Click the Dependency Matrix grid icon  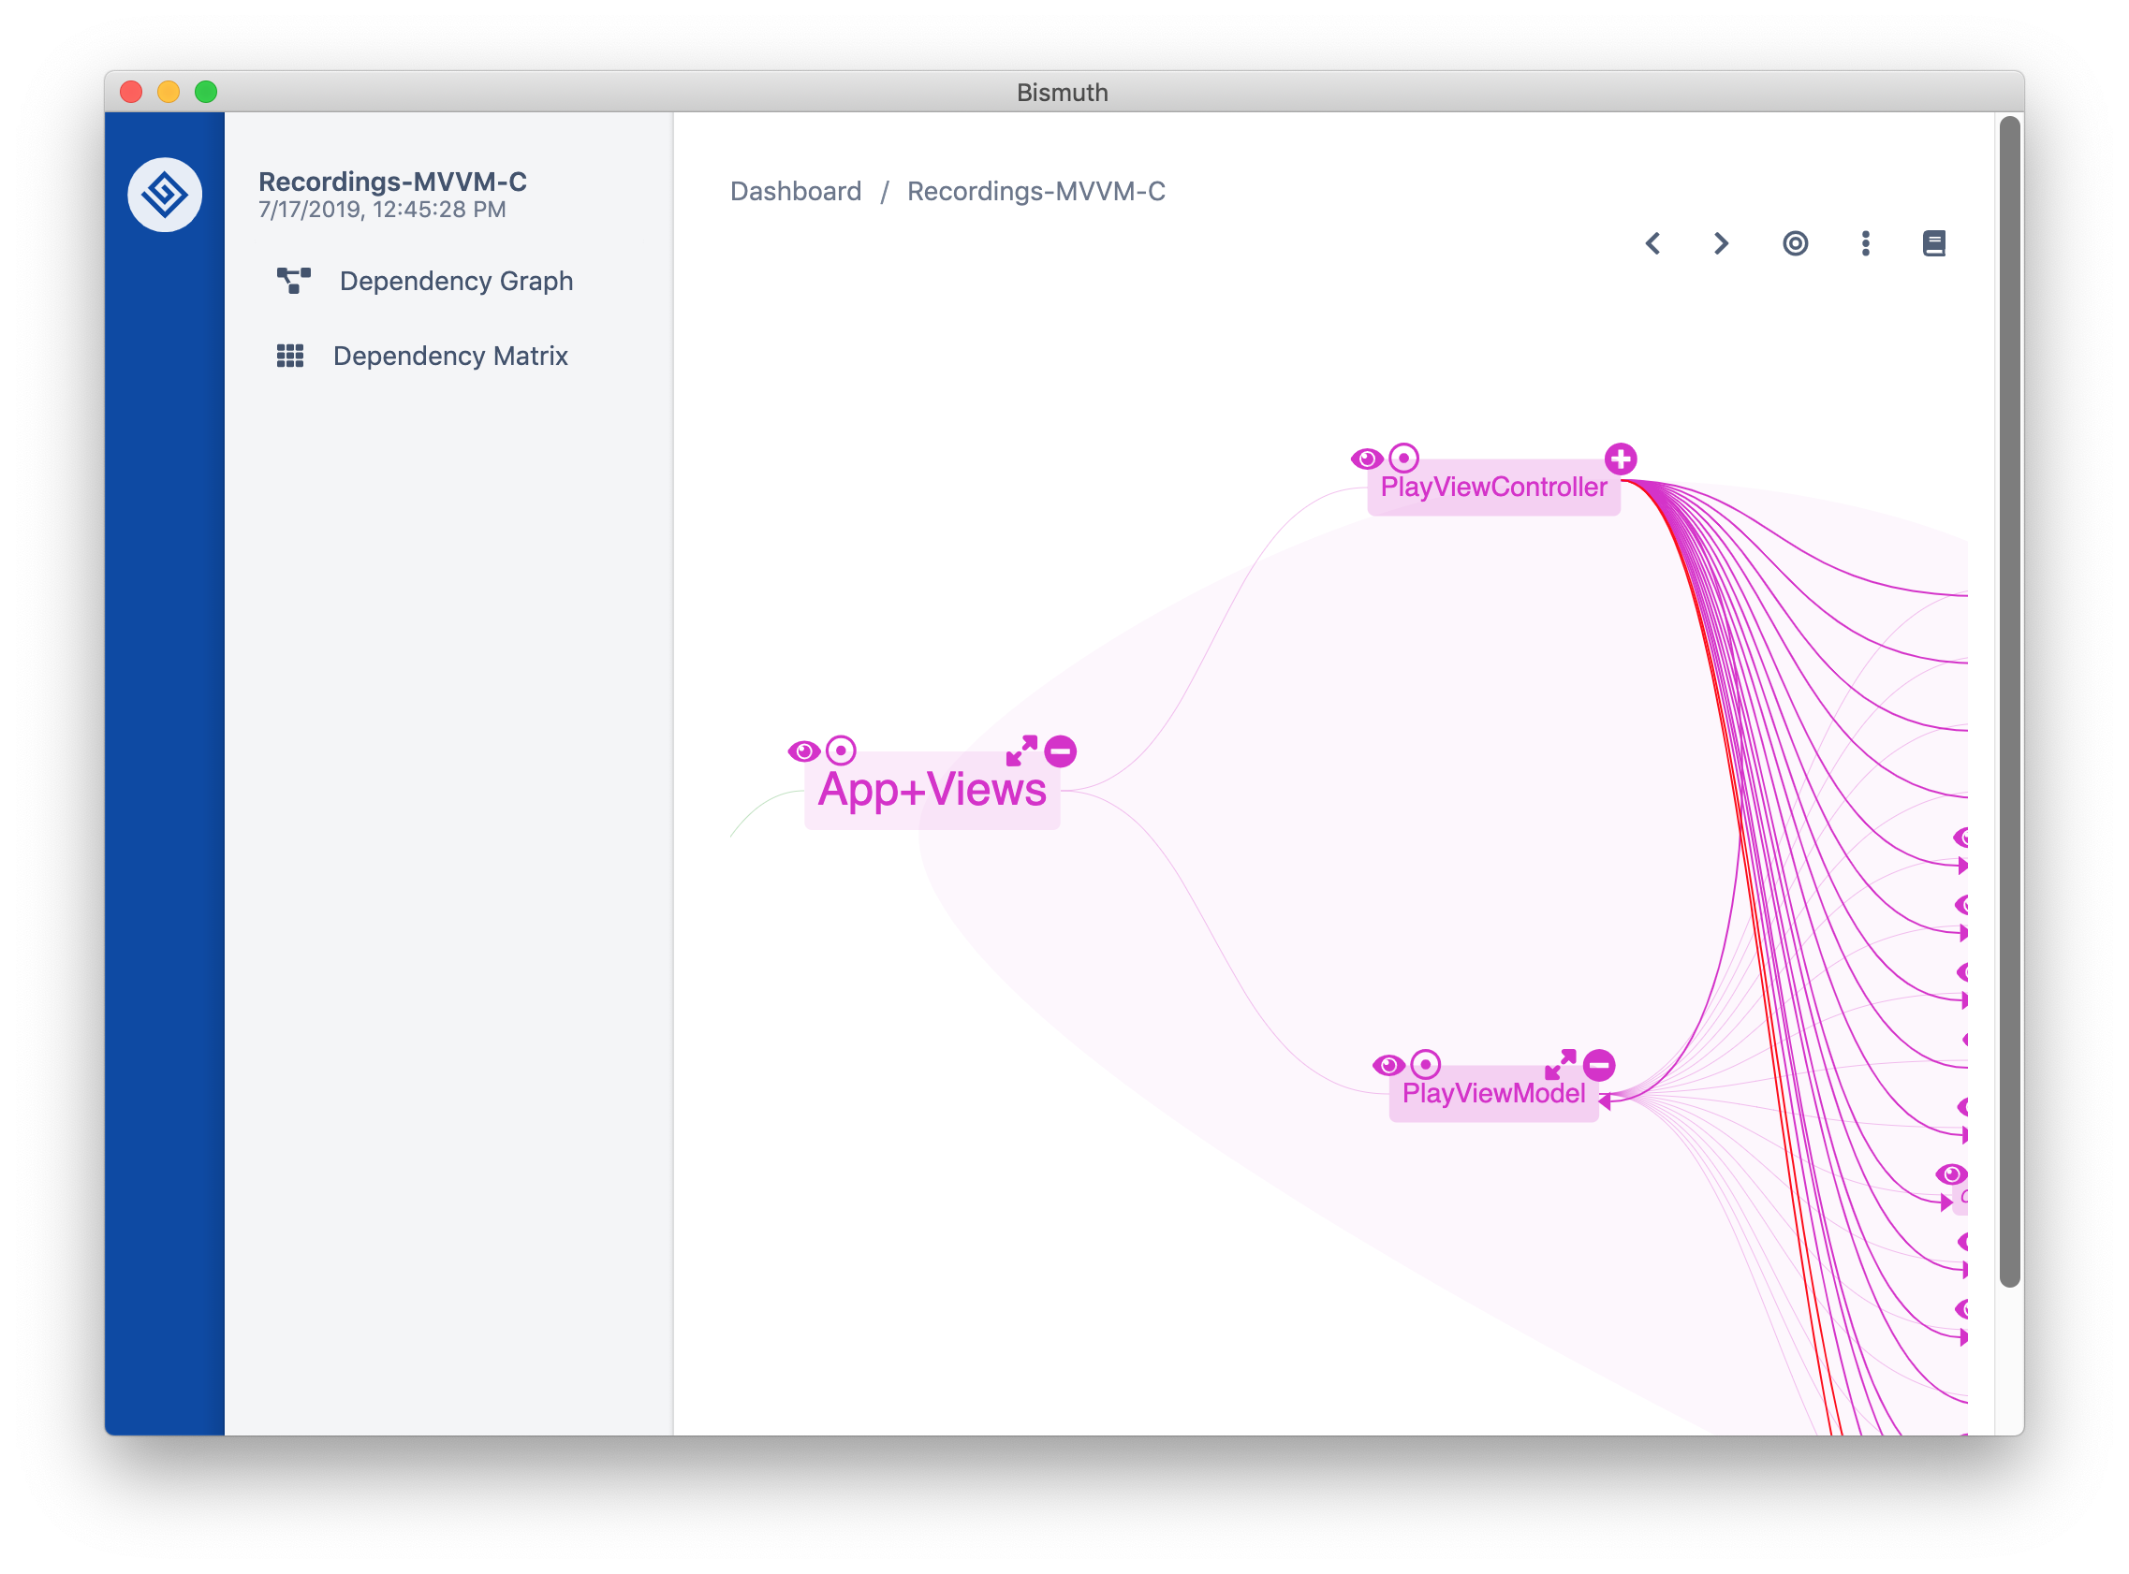click(x=289, y=356)
